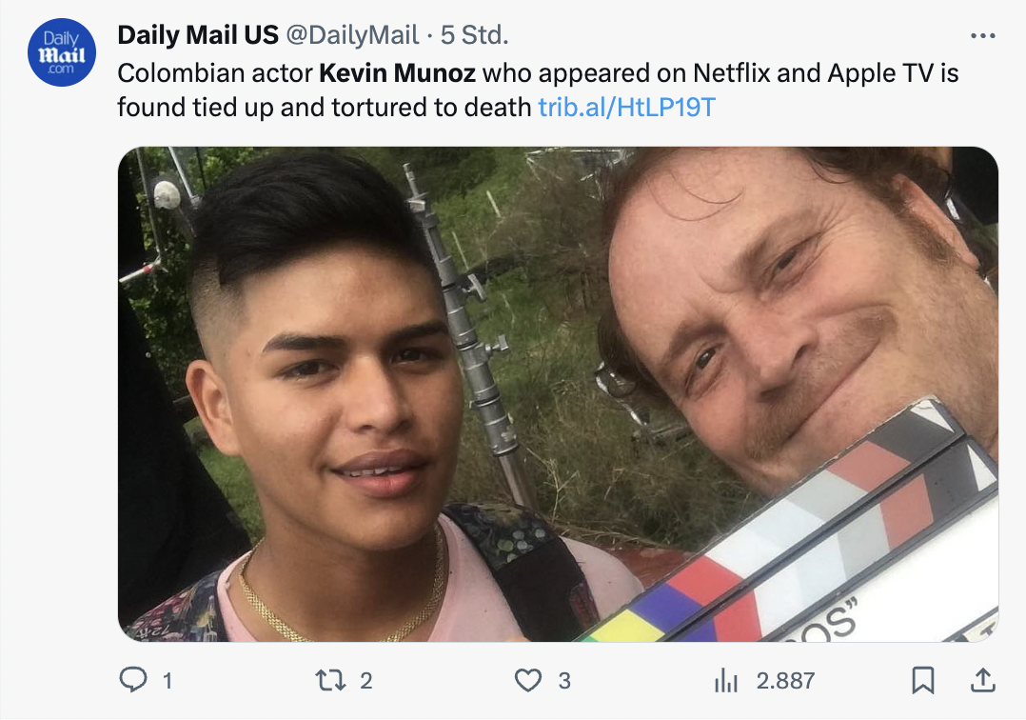Click the @DailyMail handle

(x=352, y=36)
